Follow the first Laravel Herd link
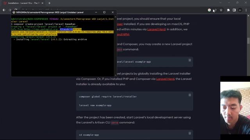Image resolution: width=250 pixels, height=140 pixels. tap(156, 30)
